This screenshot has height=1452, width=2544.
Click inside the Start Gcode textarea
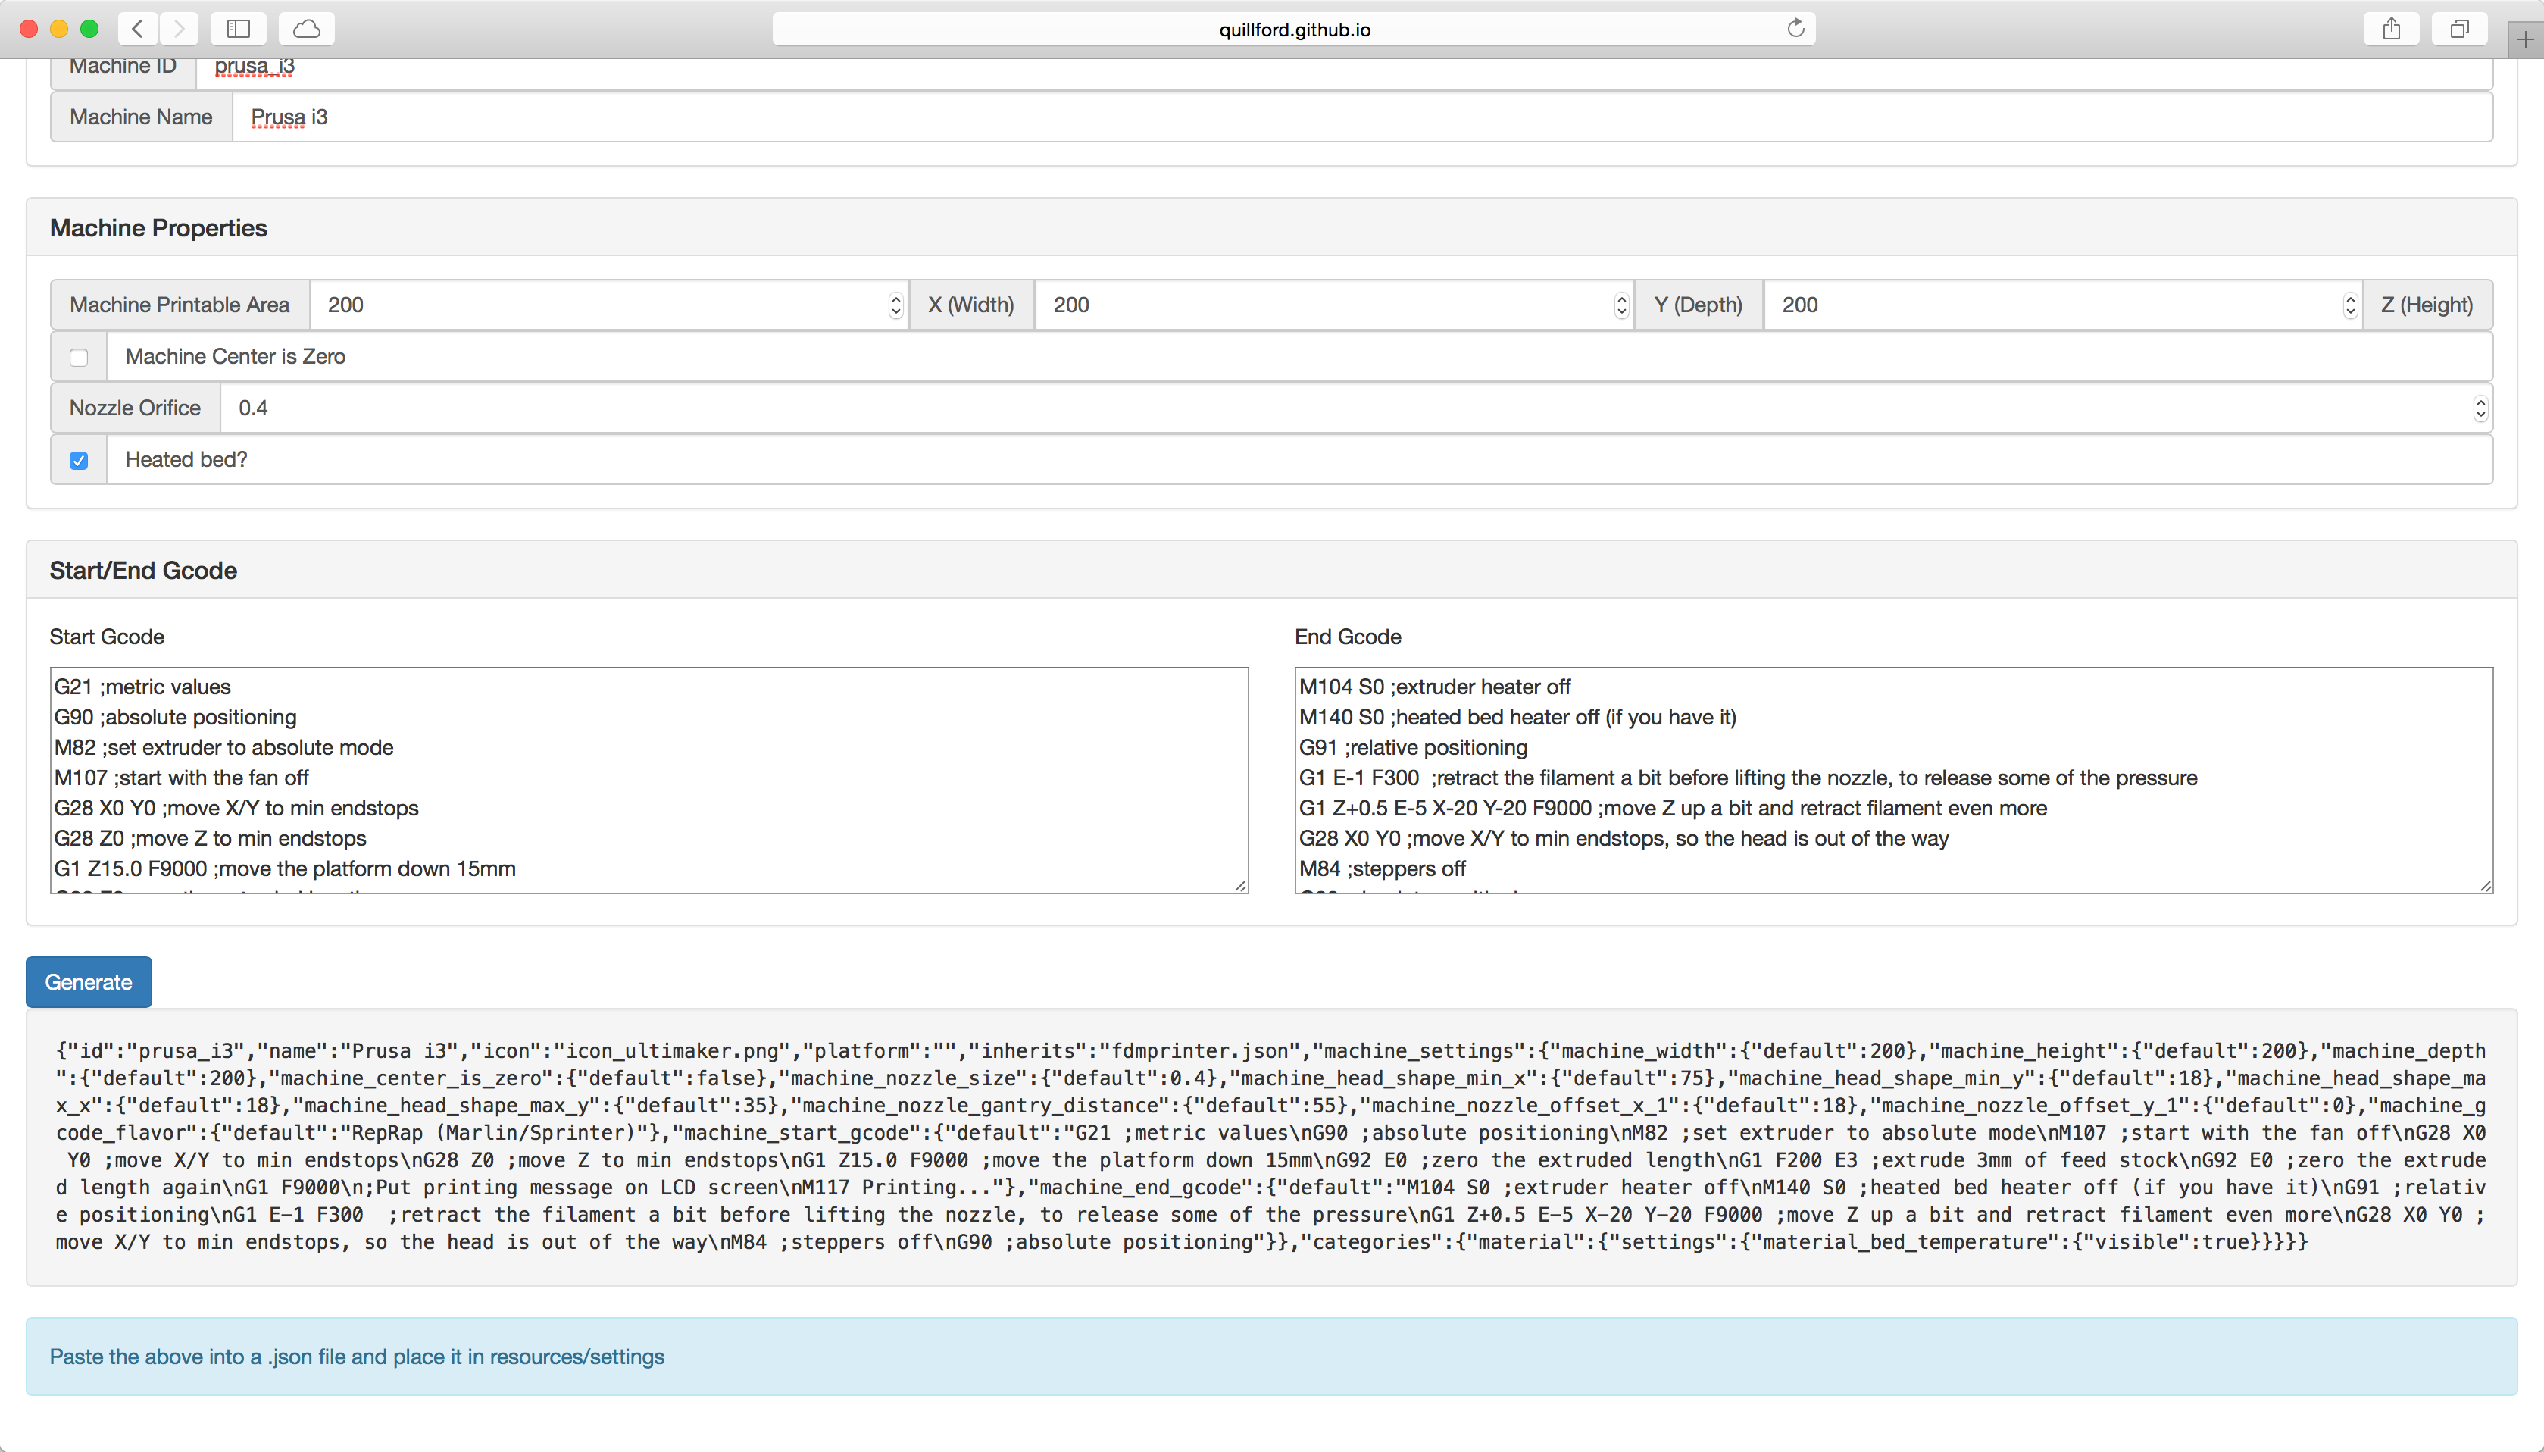tap(648, 779)
